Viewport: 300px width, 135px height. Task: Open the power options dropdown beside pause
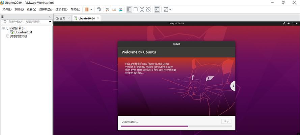click(x=91, y=9)
